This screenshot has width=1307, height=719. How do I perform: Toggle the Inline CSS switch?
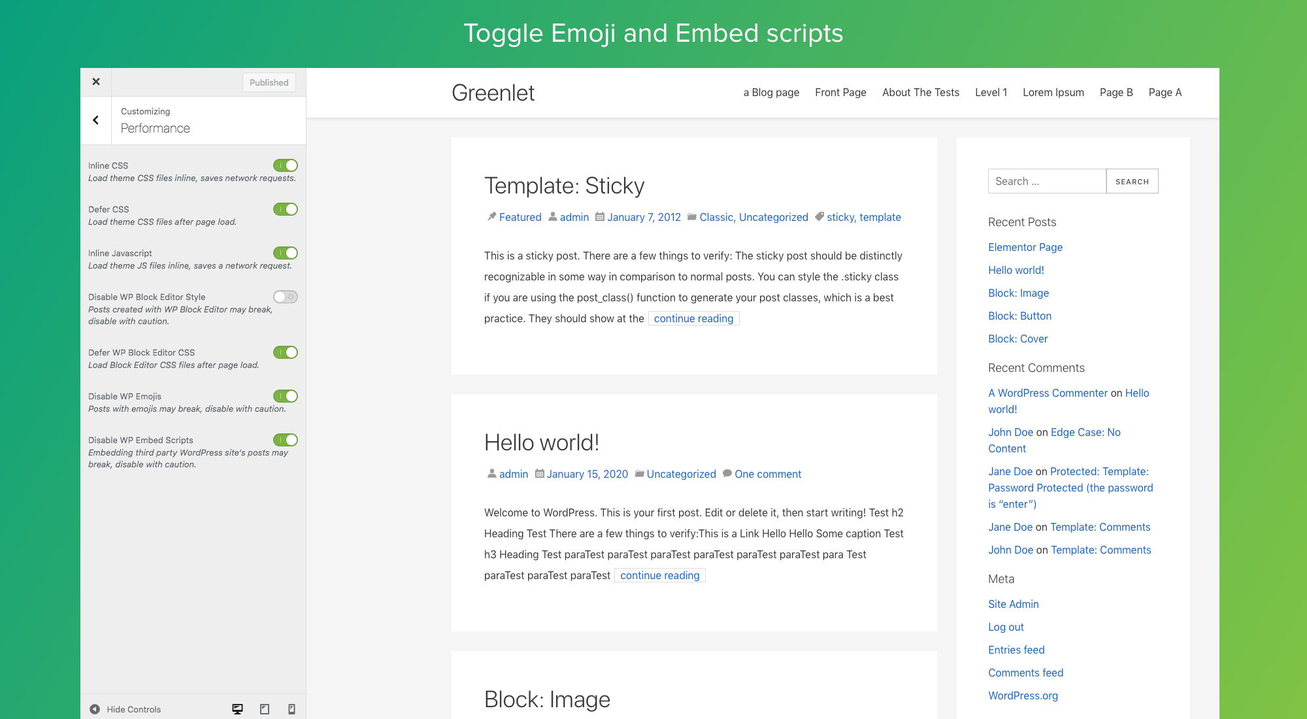coord(286,165)
